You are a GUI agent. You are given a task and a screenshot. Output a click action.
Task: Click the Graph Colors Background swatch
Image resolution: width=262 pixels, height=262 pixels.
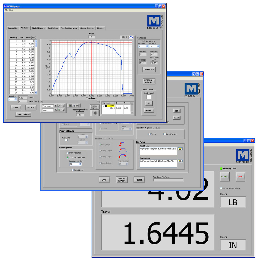tap(149, 97)
